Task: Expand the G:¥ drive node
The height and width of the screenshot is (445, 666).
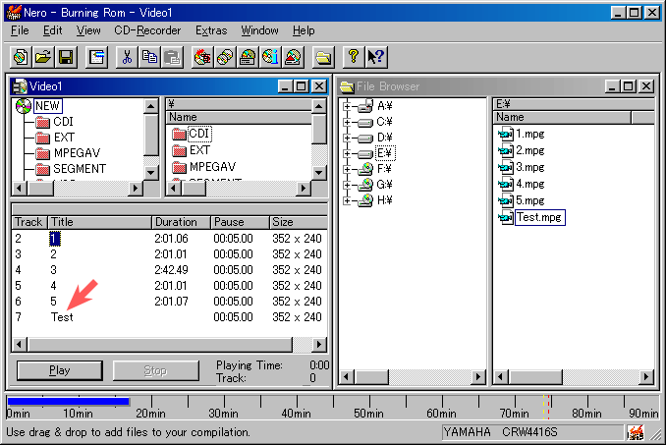Action: [347, 185]
